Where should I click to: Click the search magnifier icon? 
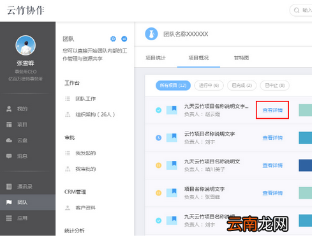tap(297, 10)
